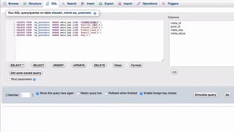Click the Import icon
234x132 pixels.
pyautogui.click(x=120, y=3)
